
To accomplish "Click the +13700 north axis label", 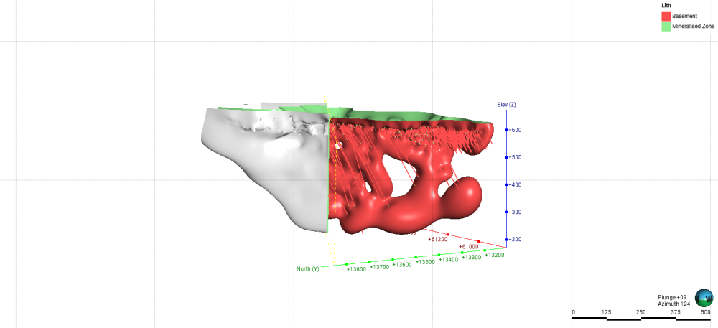I will click(380, 267).
